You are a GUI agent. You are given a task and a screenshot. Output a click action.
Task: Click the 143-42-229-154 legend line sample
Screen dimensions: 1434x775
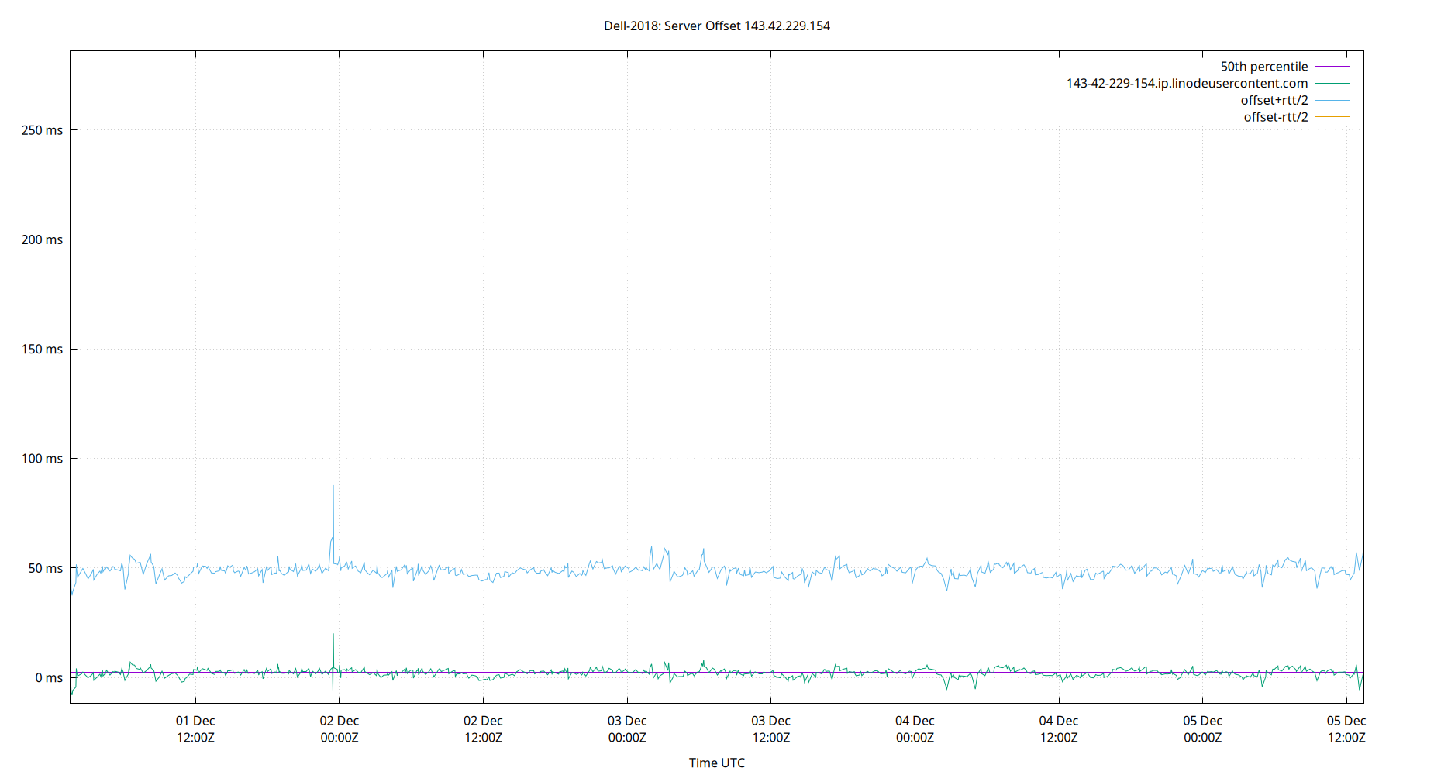(x=1332, y=83)
